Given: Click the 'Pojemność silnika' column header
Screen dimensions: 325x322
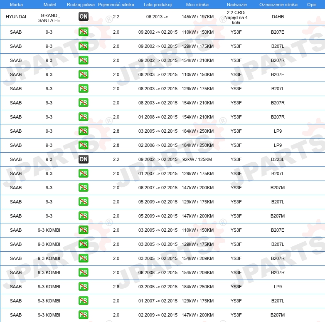Looking at the screenshot, I should [x=116, y=5].
